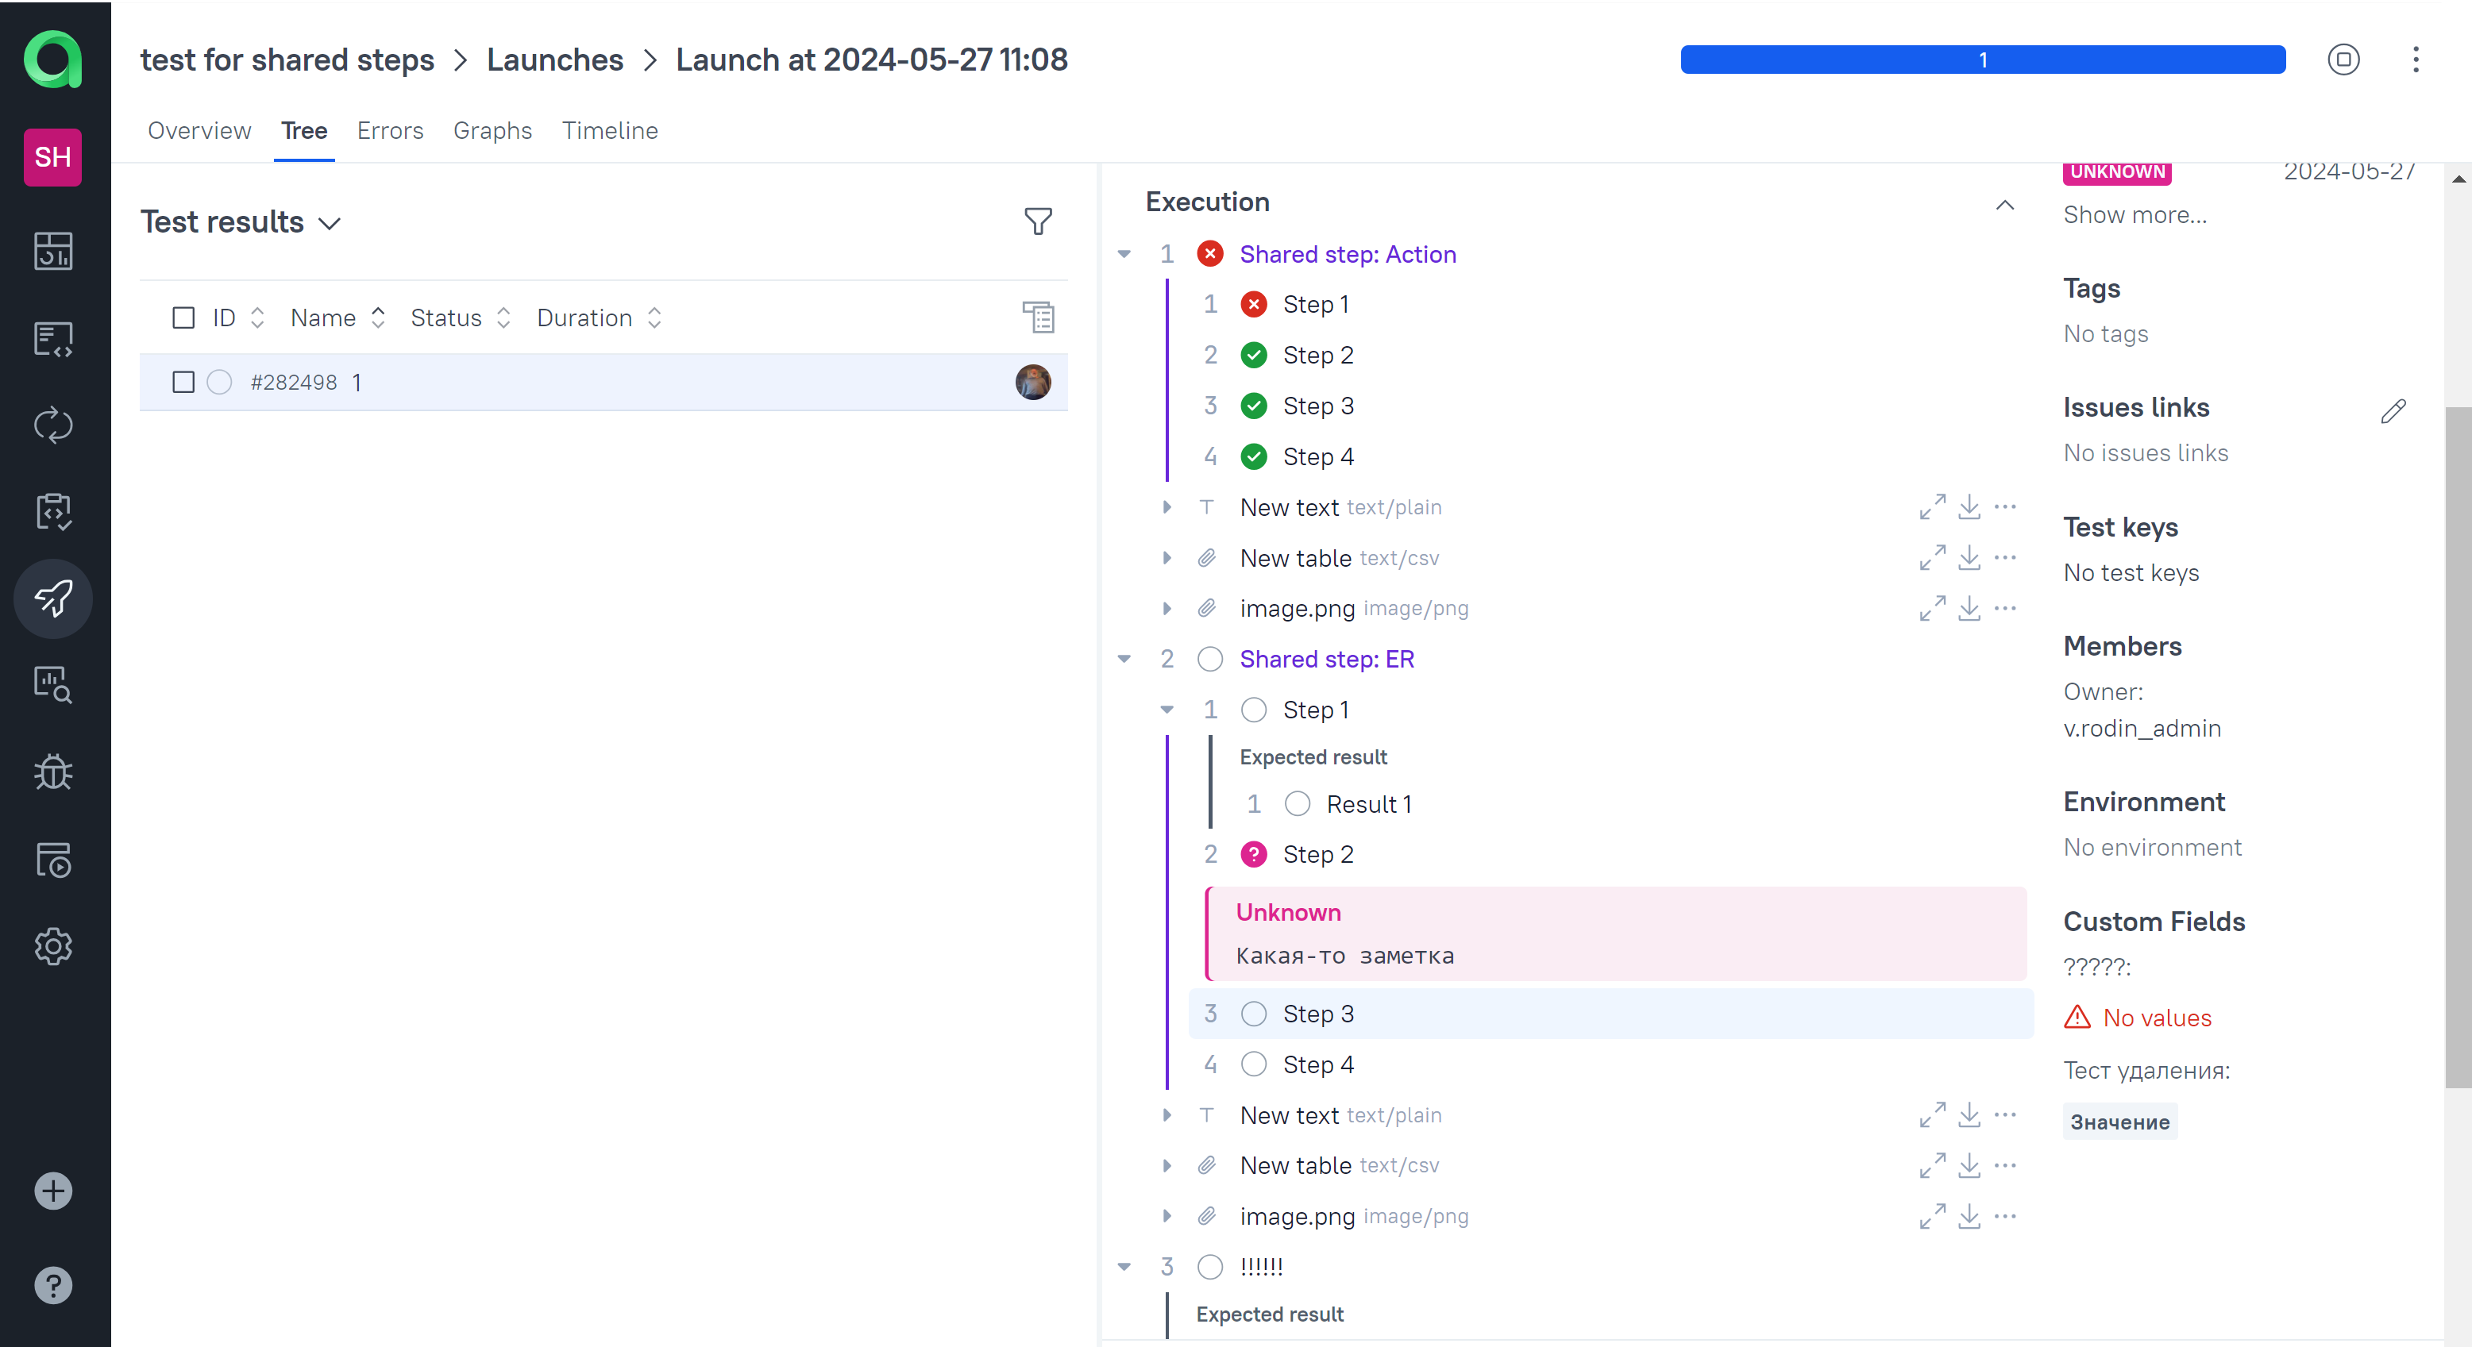Collapse the Shared step: Action step
Image resolution: width=2472 pixels, height=1347 pixels.
[1124, 253]
